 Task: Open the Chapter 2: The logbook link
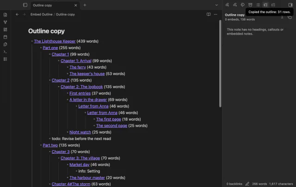point(81,87)
